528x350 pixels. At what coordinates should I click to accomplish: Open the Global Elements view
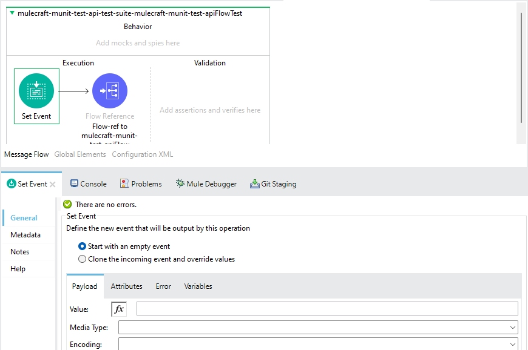pos(80,154)
